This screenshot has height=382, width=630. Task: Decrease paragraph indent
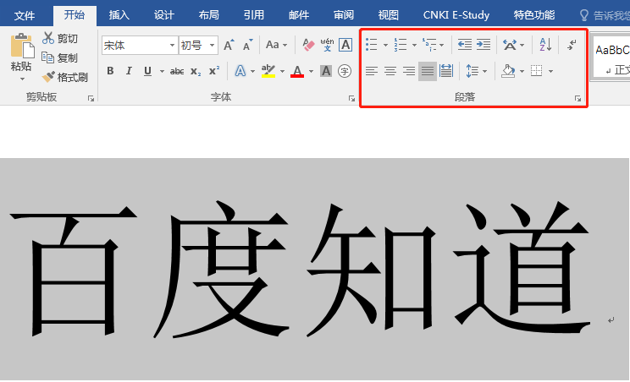click(x=465, y=45)
